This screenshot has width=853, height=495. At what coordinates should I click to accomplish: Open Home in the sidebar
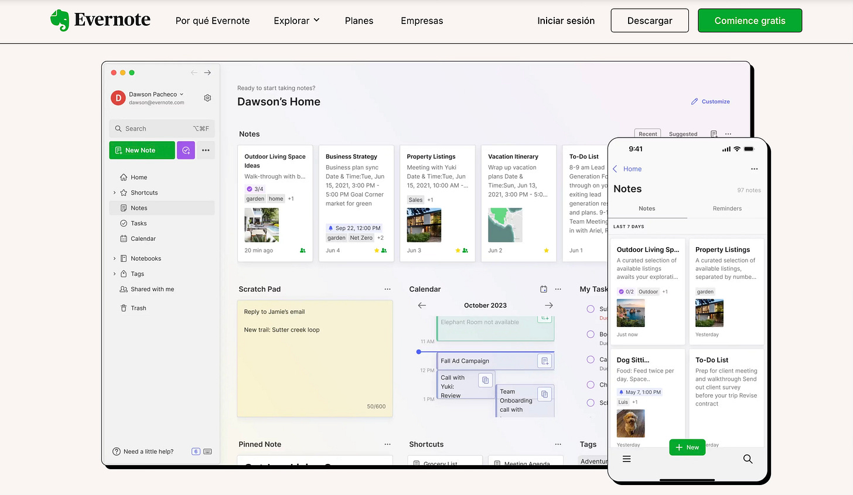coord(139,177)
